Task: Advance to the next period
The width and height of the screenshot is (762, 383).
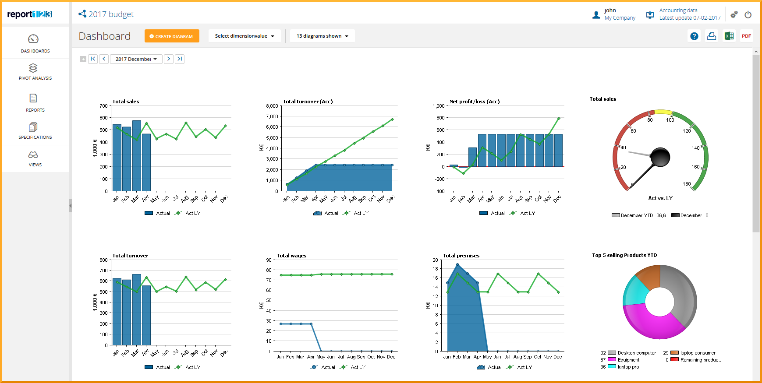Action: click(x=169, y=59)
